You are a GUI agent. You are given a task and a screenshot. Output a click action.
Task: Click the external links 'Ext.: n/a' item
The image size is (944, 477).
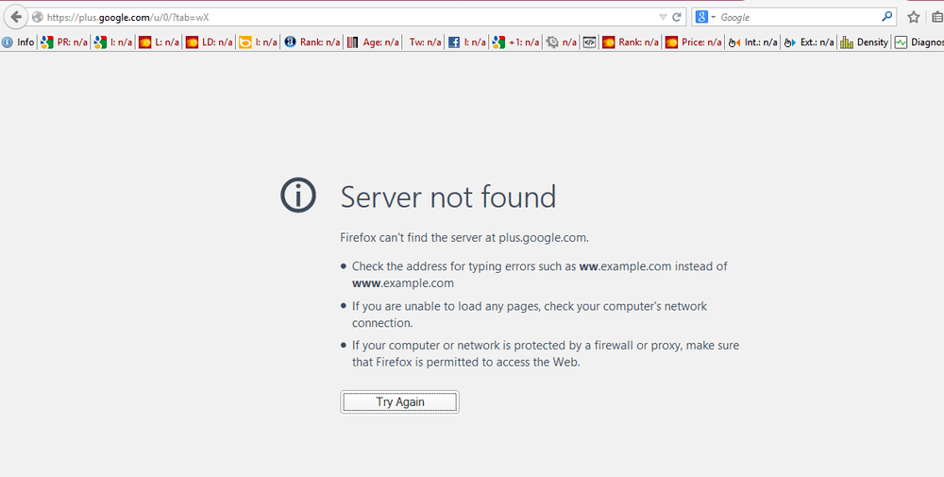(x=809, y=43)
